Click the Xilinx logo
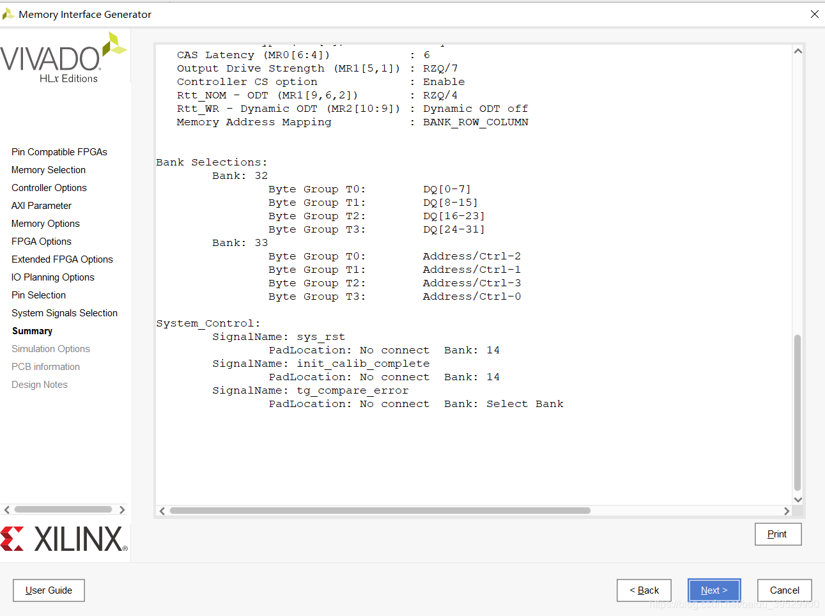The height and width of the screenshot is (616, 825). [64, 539]
